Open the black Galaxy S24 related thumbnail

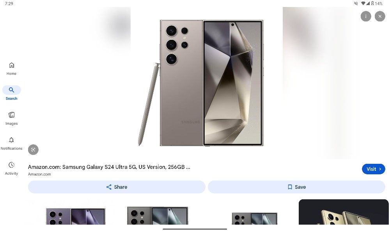[158, 215]
